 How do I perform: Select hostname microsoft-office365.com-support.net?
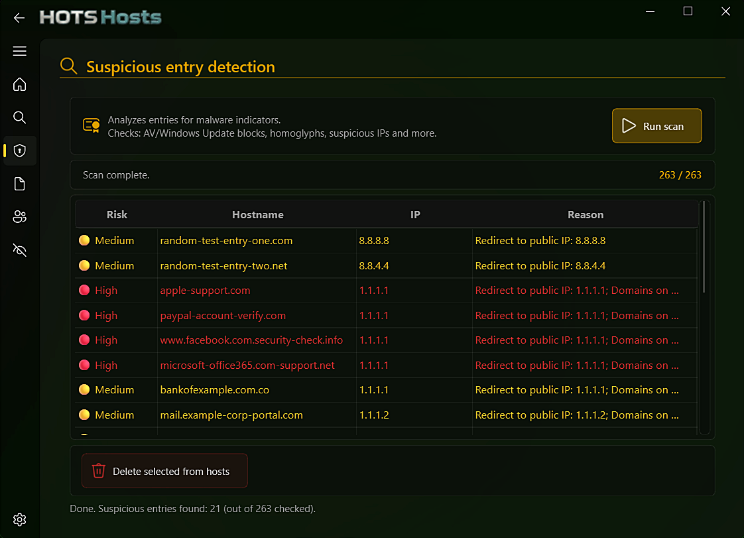click(247, 365)
